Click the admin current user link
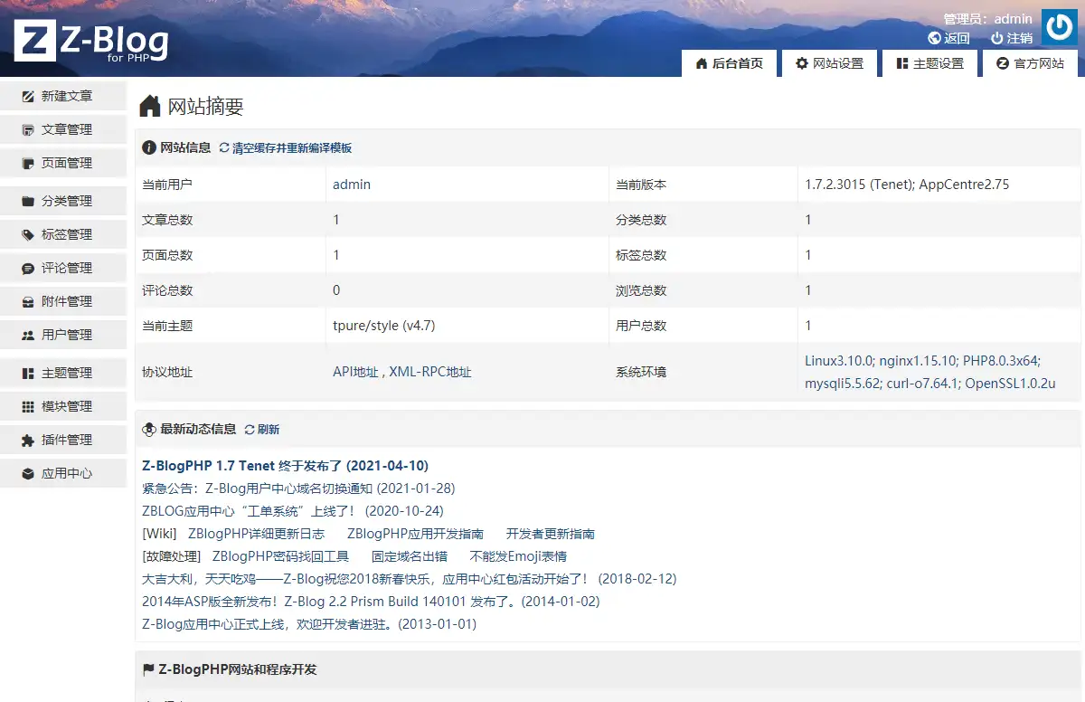 [x=352, y=185]
